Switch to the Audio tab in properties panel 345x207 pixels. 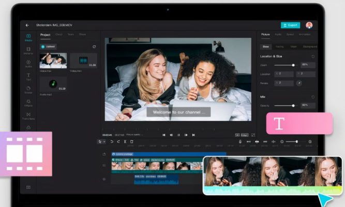click(278, 35)
